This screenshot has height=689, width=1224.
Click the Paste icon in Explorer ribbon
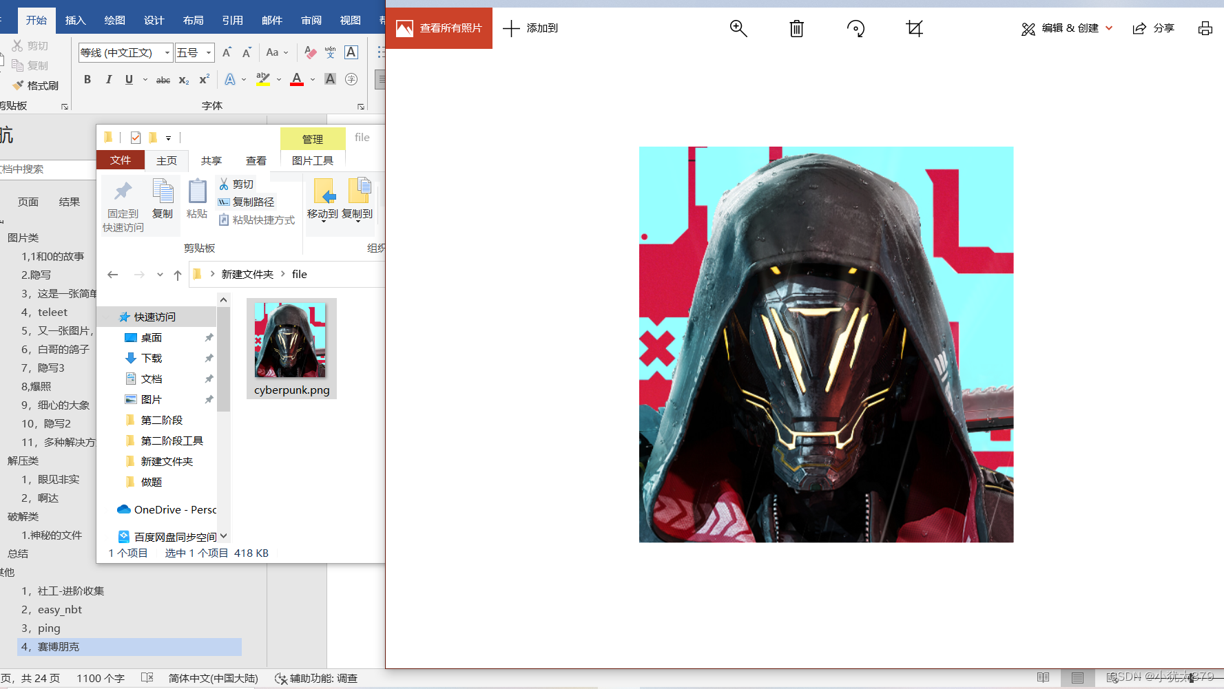(x=197, y=200)
